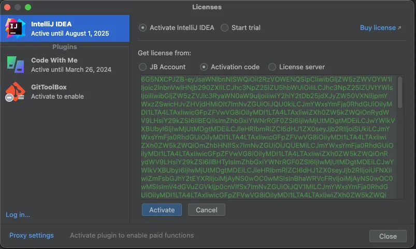Click the red macOS close window dot
This screenshot has height=249, width=416.
tap(7, 7)
